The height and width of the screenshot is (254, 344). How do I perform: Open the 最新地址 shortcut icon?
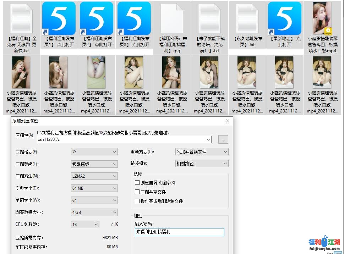point(285,18)
